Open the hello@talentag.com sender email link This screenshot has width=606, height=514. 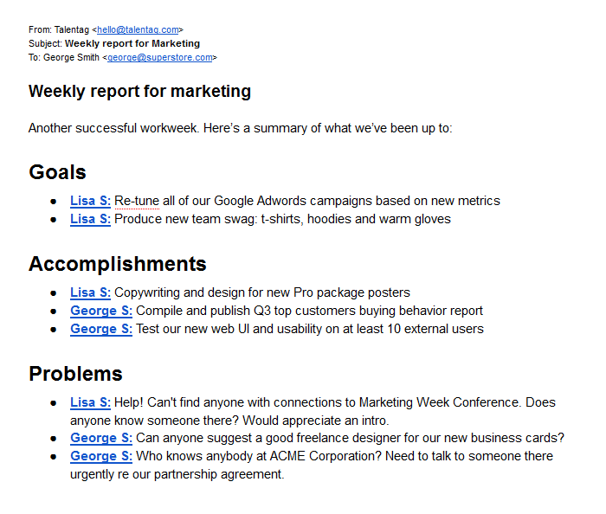(138, 29)
